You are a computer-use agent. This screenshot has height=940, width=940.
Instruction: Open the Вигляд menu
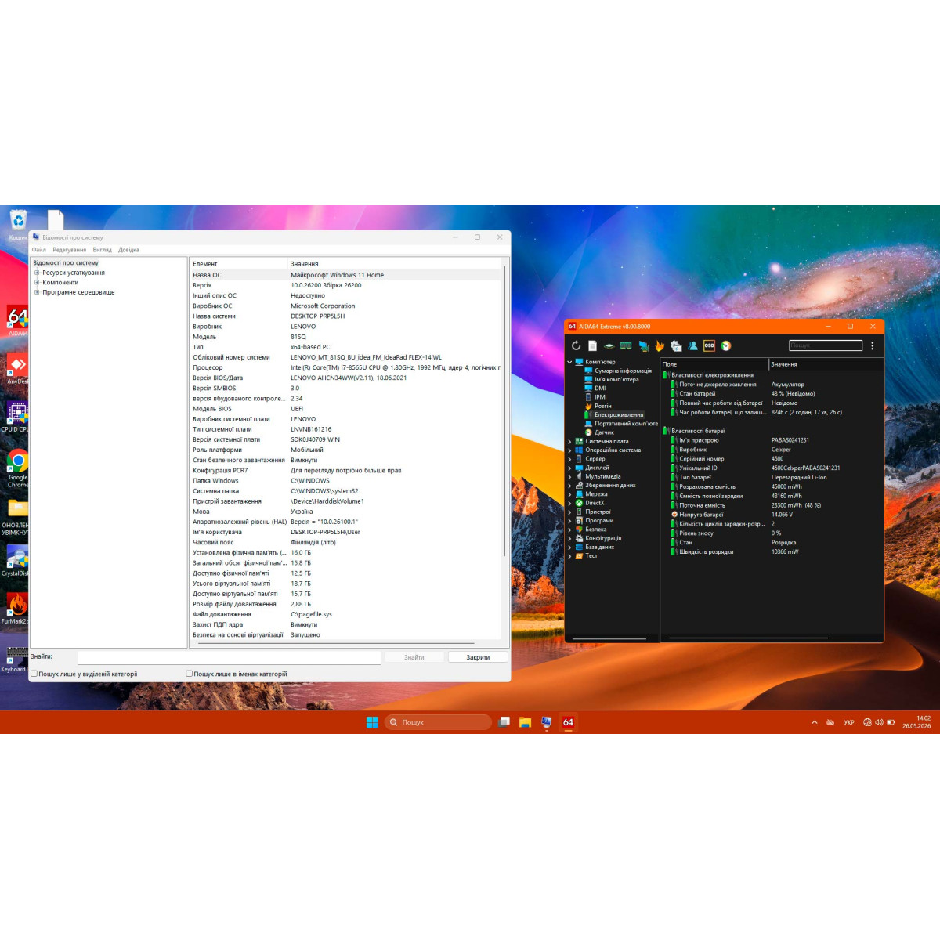click(x=102, y=250)
